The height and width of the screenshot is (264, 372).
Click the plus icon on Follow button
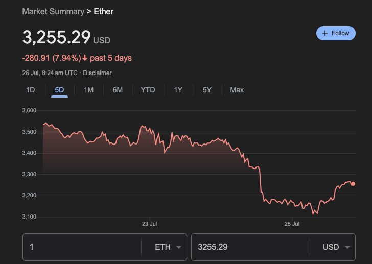pos(324,33)
